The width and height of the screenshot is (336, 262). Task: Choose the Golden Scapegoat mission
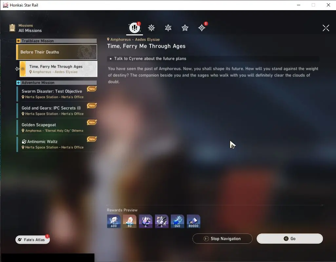tap(52, 127)
